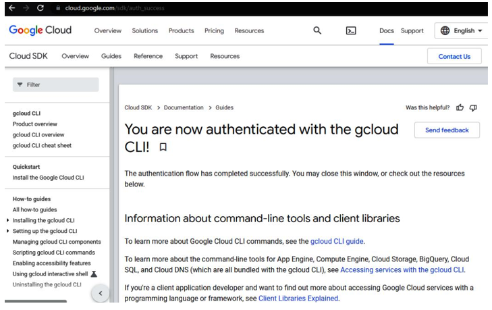492x310 pixels.
Task: Reload the page with the refresh icon
Action: tap(40, 8)
